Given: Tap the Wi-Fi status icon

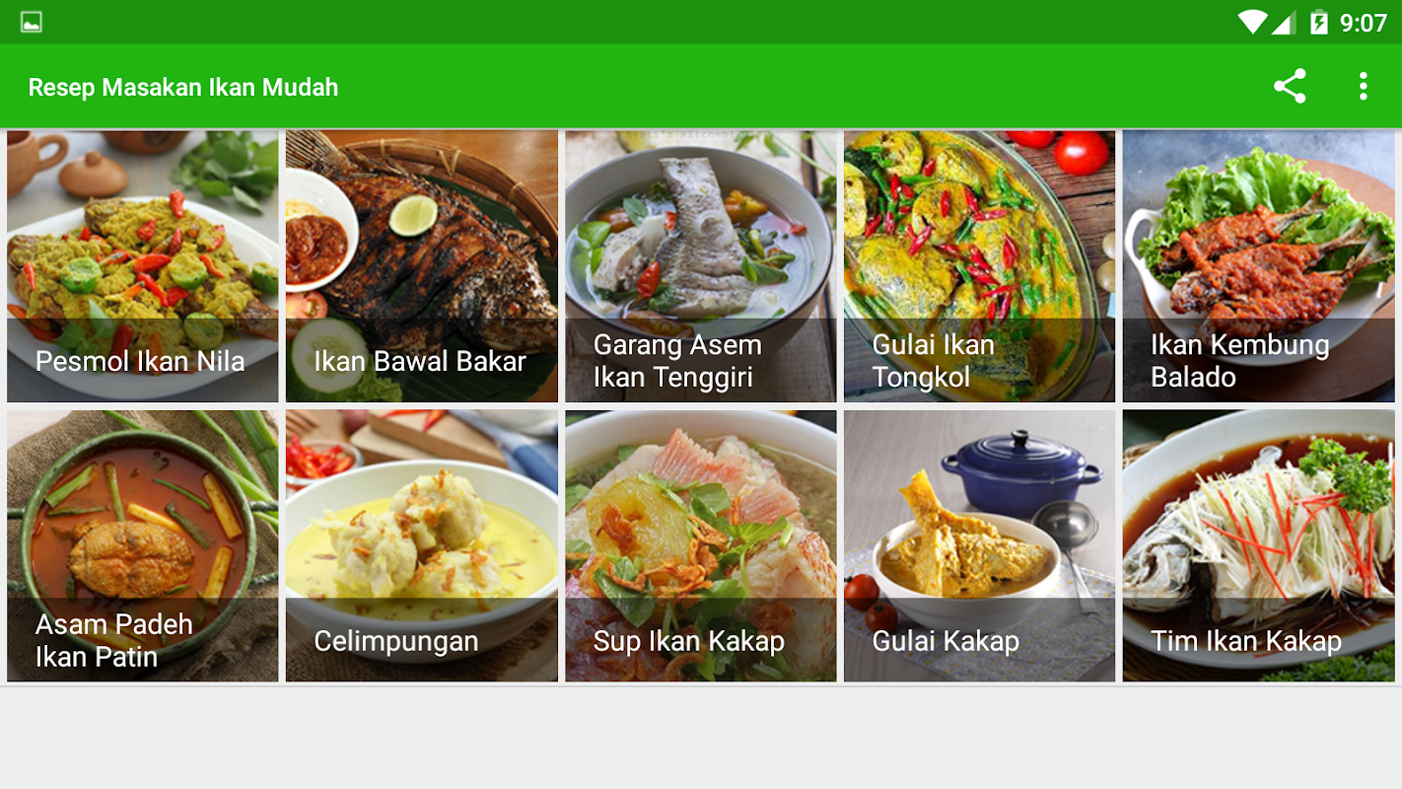Looking at the screenshot, I should pyautogui.click(x=1252, y=22).
